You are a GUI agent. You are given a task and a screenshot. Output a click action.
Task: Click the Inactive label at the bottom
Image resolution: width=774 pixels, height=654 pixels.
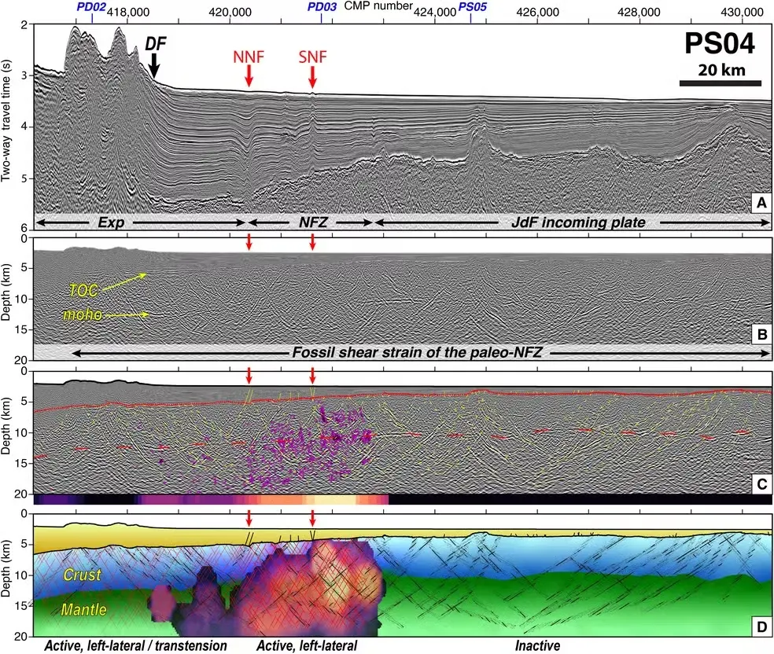pyautogui.click(x=538, y=645)
